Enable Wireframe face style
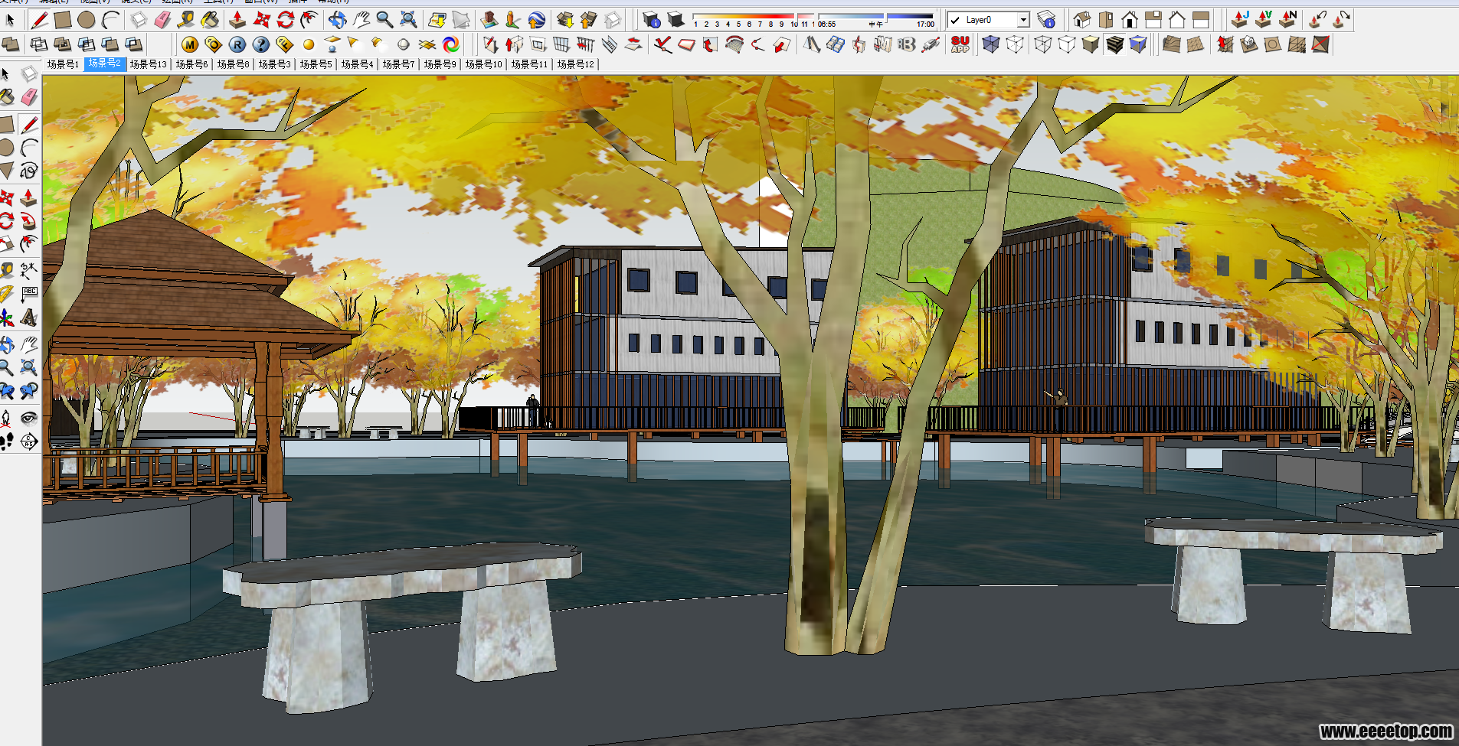Image resolution: width=1459 pixels, height=746 pixels. click(x=1042, y=44)
